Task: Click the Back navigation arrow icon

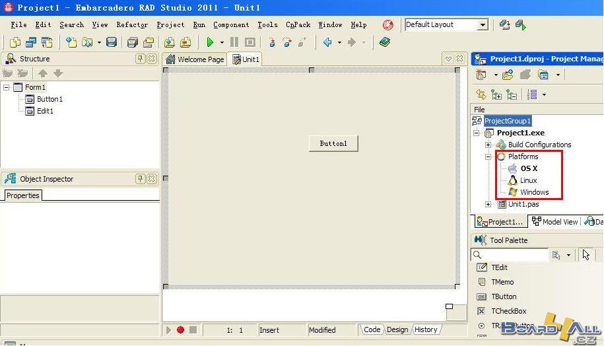Action: (x=327, y=42)
